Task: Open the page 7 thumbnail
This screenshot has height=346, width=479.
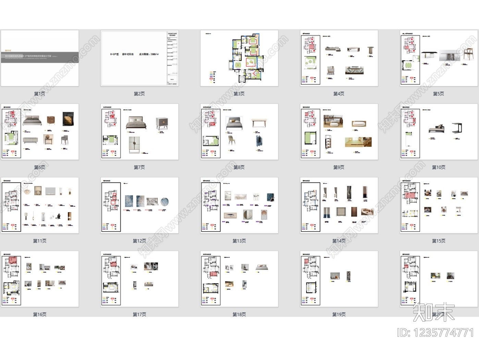Action: pos(139,132)
